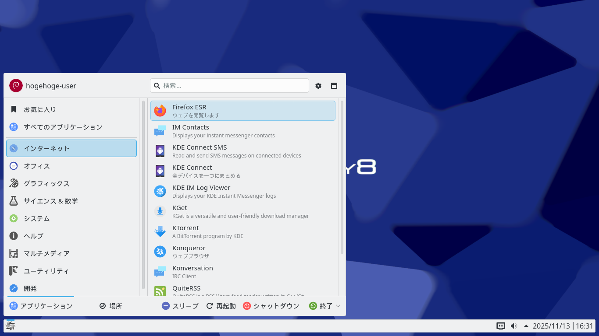
Task: Click the スリープ sleep button
Action: (180, 306)
